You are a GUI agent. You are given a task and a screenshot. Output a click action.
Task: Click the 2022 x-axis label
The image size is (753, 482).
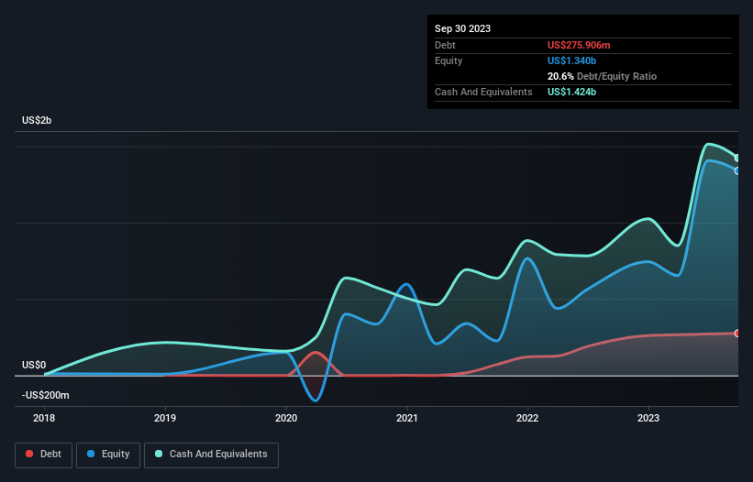click(527, 418)
